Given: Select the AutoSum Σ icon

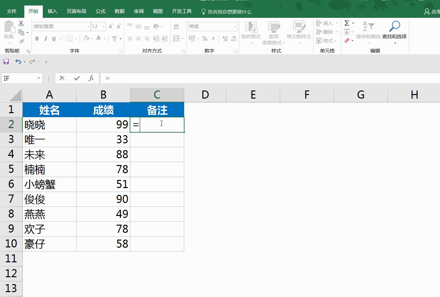Looking at the screenshot, I should tap(347, 23).
